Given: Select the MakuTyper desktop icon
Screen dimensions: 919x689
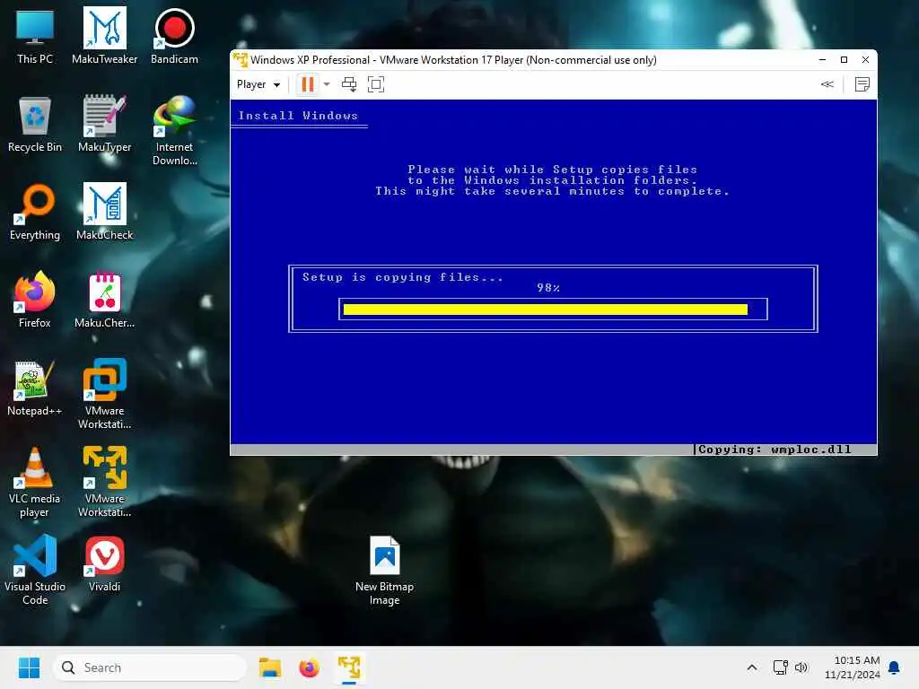Looking at the screenshot, I should 104,124.
